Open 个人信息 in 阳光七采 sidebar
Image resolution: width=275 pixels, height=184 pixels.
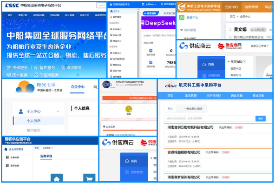coord(33,121)
